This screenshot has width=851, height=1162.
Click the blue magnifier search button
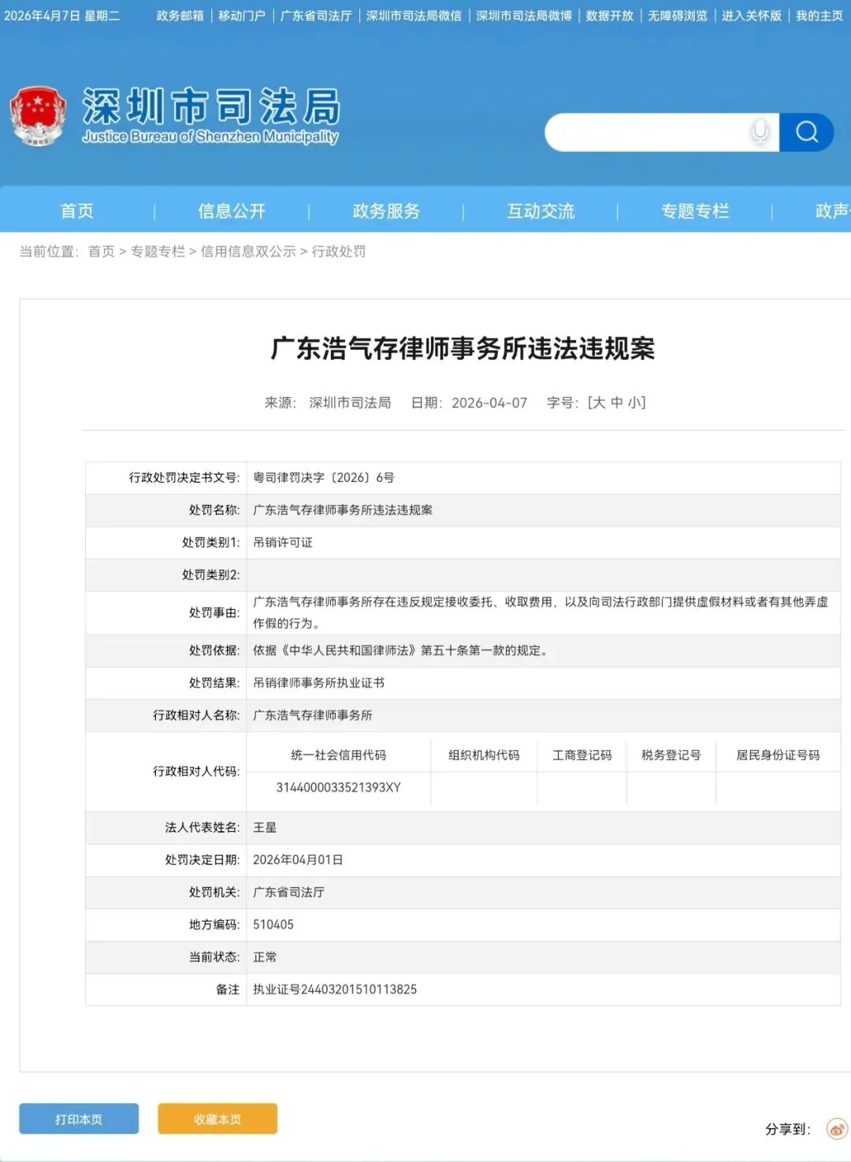[x=806, y=132]
